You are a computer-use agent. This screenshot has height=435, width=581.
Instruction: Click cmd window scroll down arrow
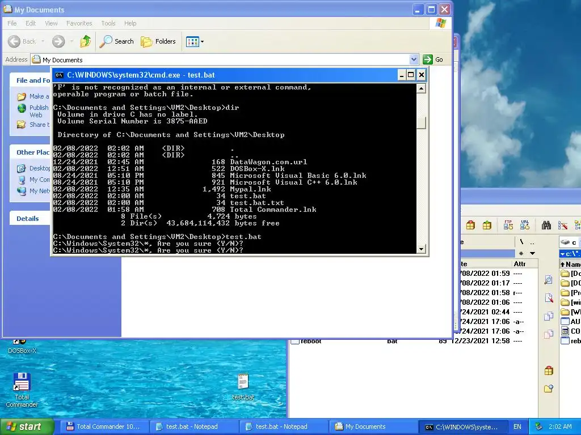tap(421, 249)
